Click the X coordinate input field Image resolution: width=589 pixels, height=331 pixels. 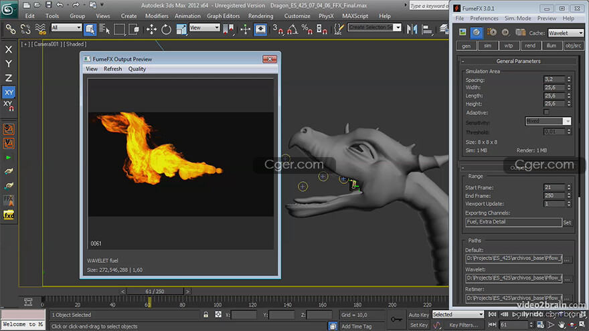point(244,315)
